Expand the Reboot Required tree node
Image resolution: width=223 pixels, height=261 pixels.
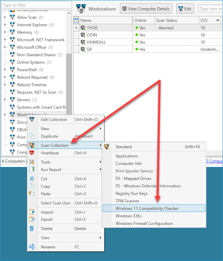point(5,77)
